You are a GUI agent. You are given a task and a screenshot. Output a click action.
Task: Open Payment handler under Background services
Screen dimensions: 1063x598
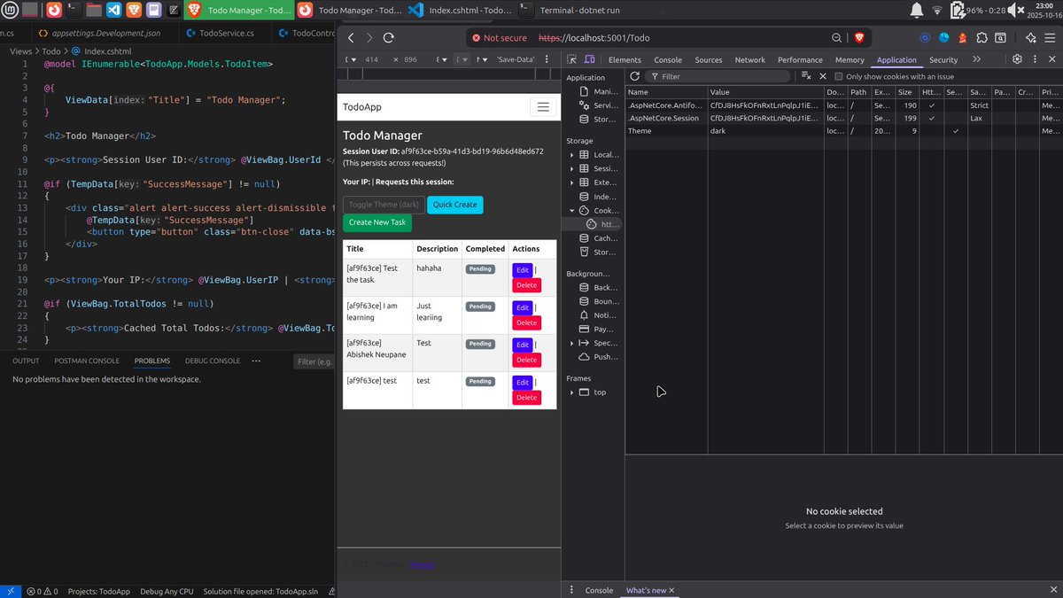click(x=600, y=329)
